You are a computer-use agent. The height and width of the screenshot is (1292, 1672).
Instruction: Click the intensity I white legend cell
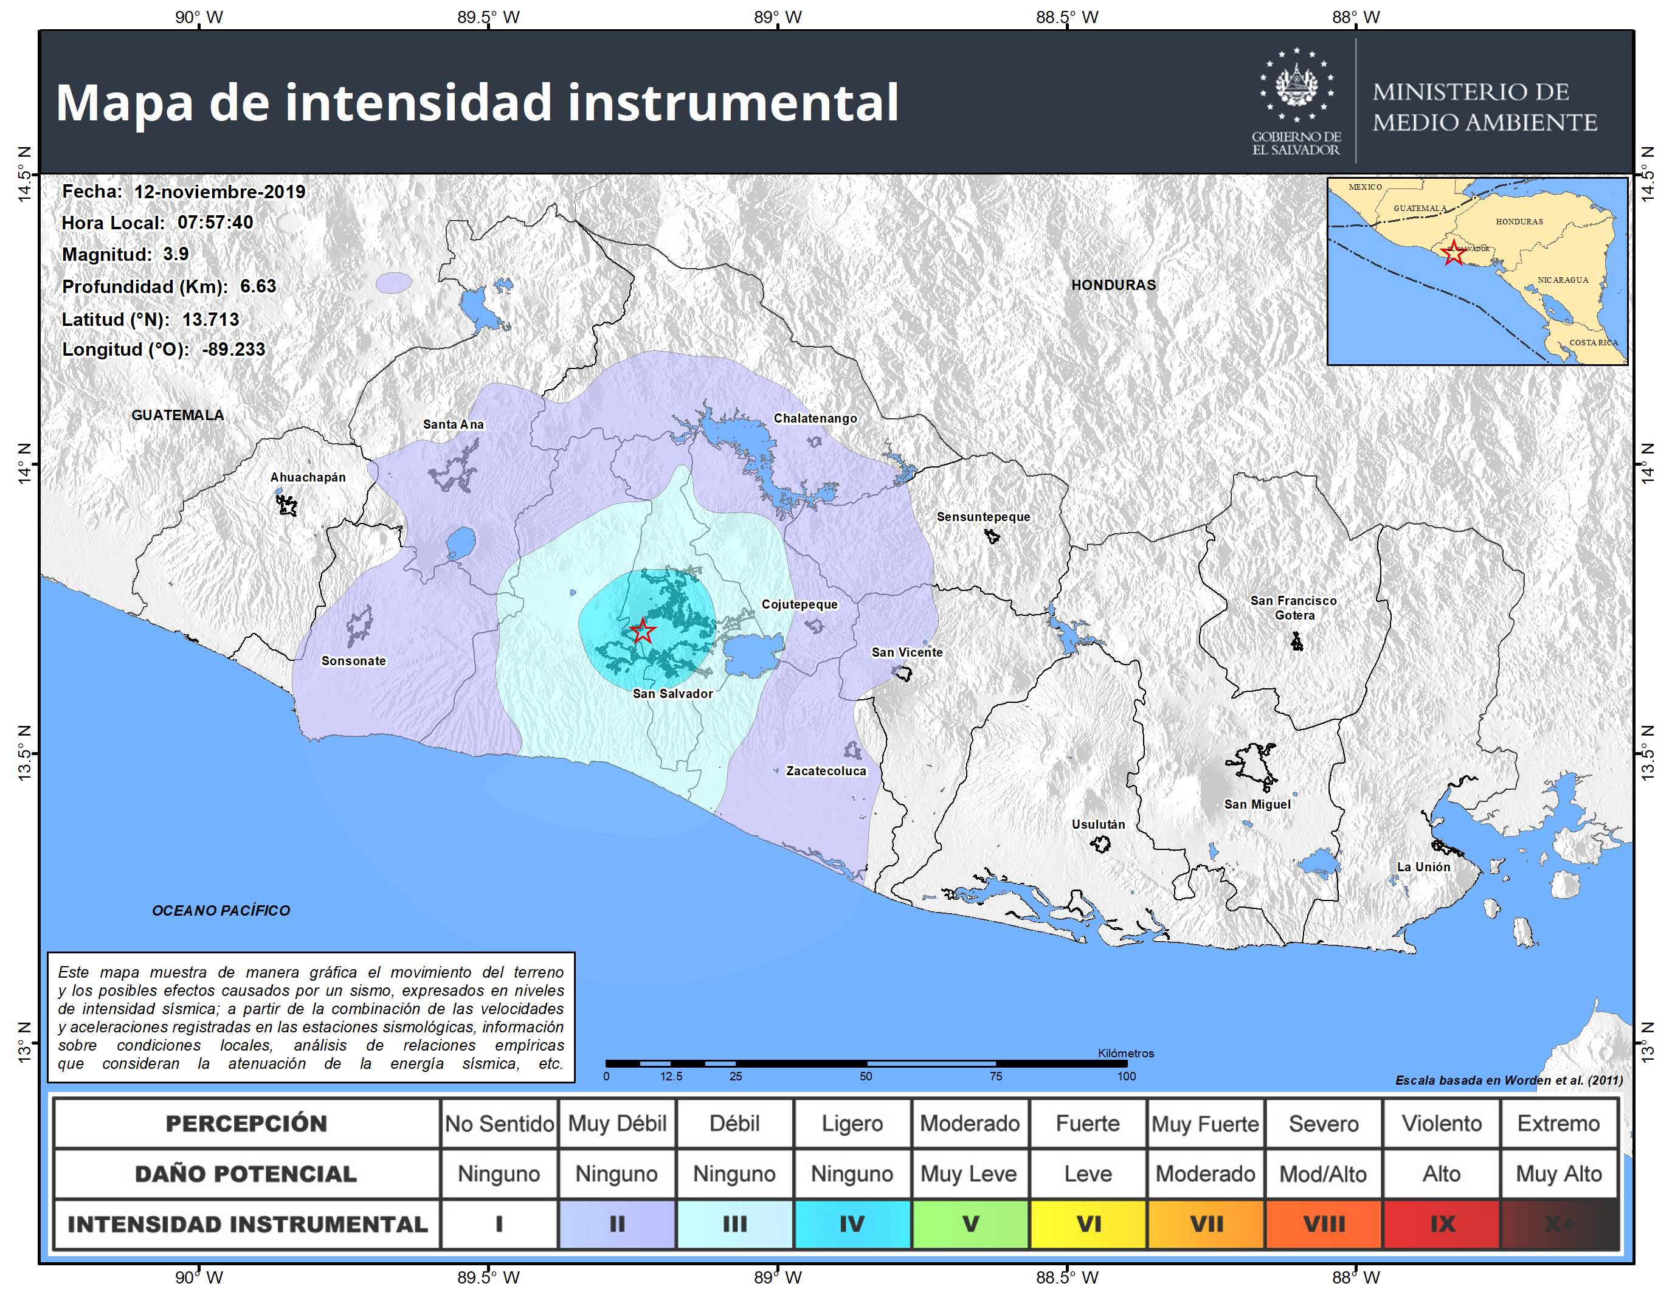(x=499, y=1225)
